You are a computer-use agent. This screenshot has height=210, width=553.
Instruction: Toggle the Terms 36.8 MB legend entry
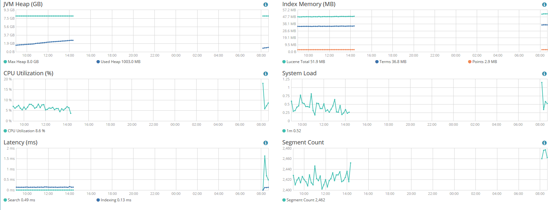coord(391,62)
